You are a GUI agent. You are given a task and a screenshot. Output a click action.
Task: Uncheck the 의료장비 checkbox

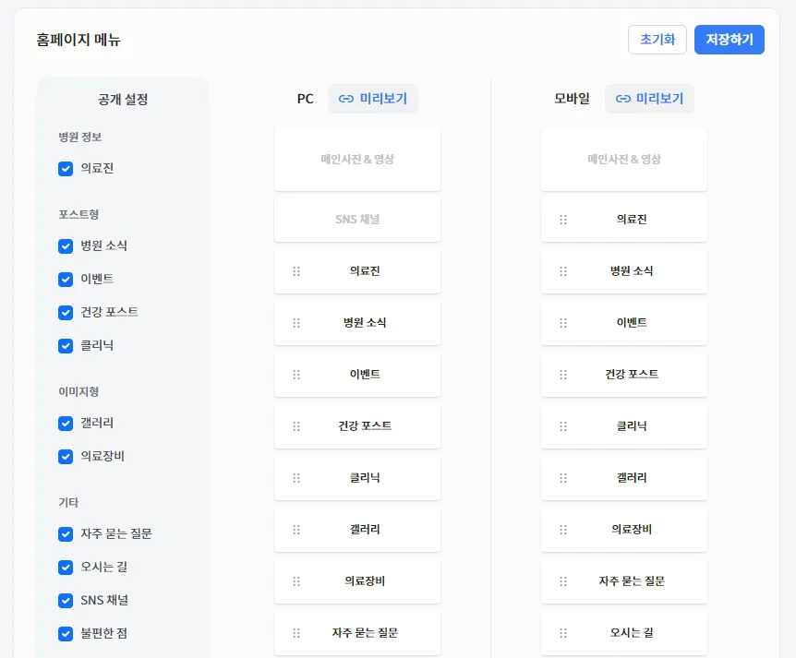[x=66, y=457]
